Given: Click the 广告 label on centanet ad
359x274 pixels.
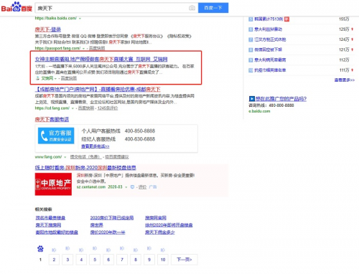Looking at the screenshot, I should coord(153,187).
